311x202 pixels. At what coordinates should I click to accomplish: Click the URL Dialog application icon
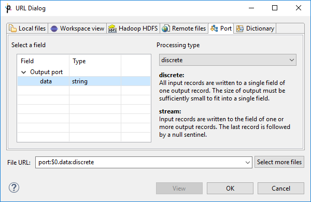click(x=8, y=8)
